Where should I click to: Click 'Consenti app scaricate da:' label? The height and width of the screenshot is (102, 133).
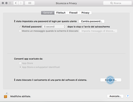[x=28, y=59]
